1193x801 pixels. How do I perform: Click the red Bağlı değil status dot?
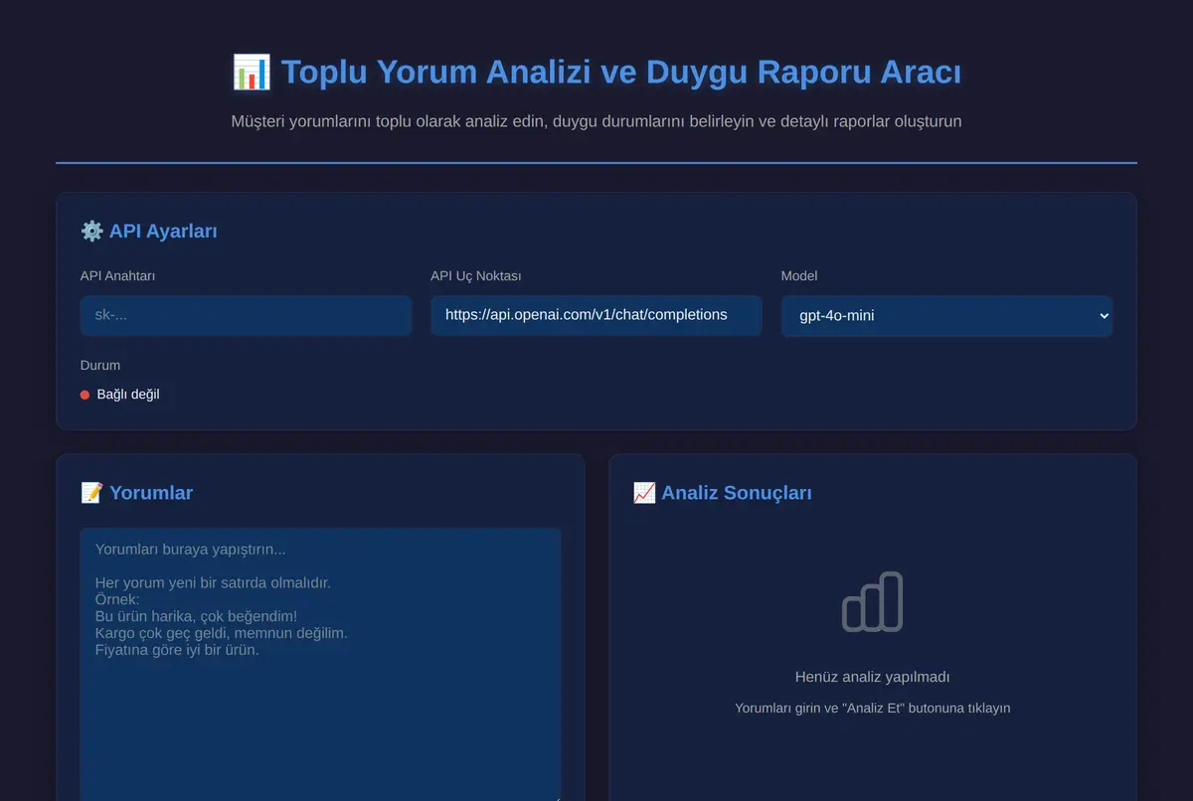pyautogui.click(x=85, y=395)
